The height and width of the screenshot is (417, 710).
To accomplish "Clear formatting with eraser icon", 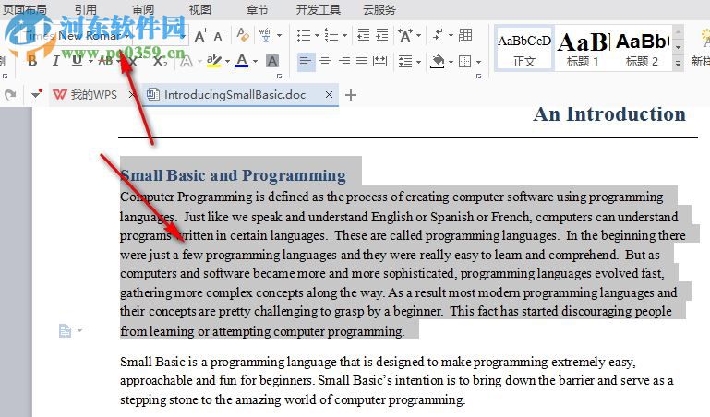I will (x=243, y=35).
